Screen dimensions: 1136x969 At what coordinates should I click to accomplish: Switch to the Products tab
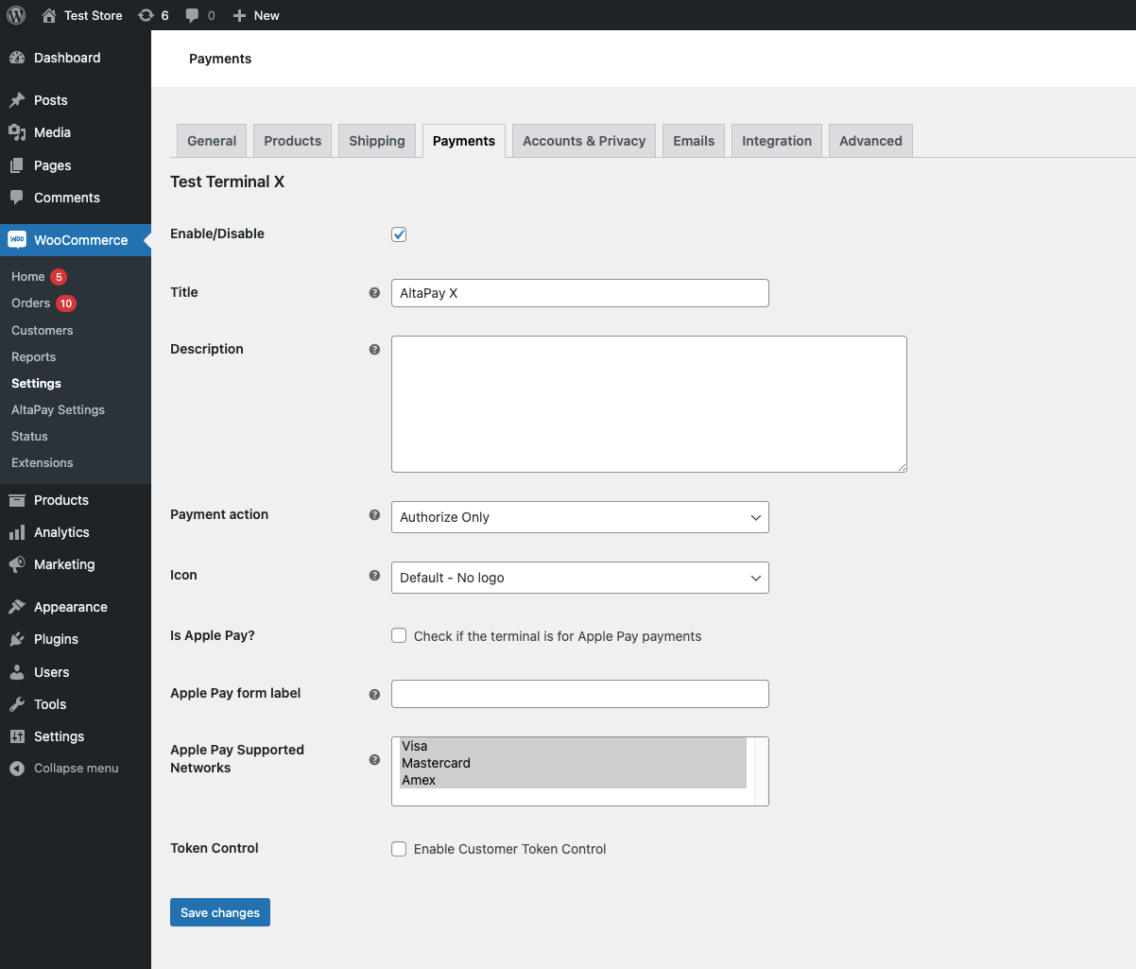(x=293, y=141)
